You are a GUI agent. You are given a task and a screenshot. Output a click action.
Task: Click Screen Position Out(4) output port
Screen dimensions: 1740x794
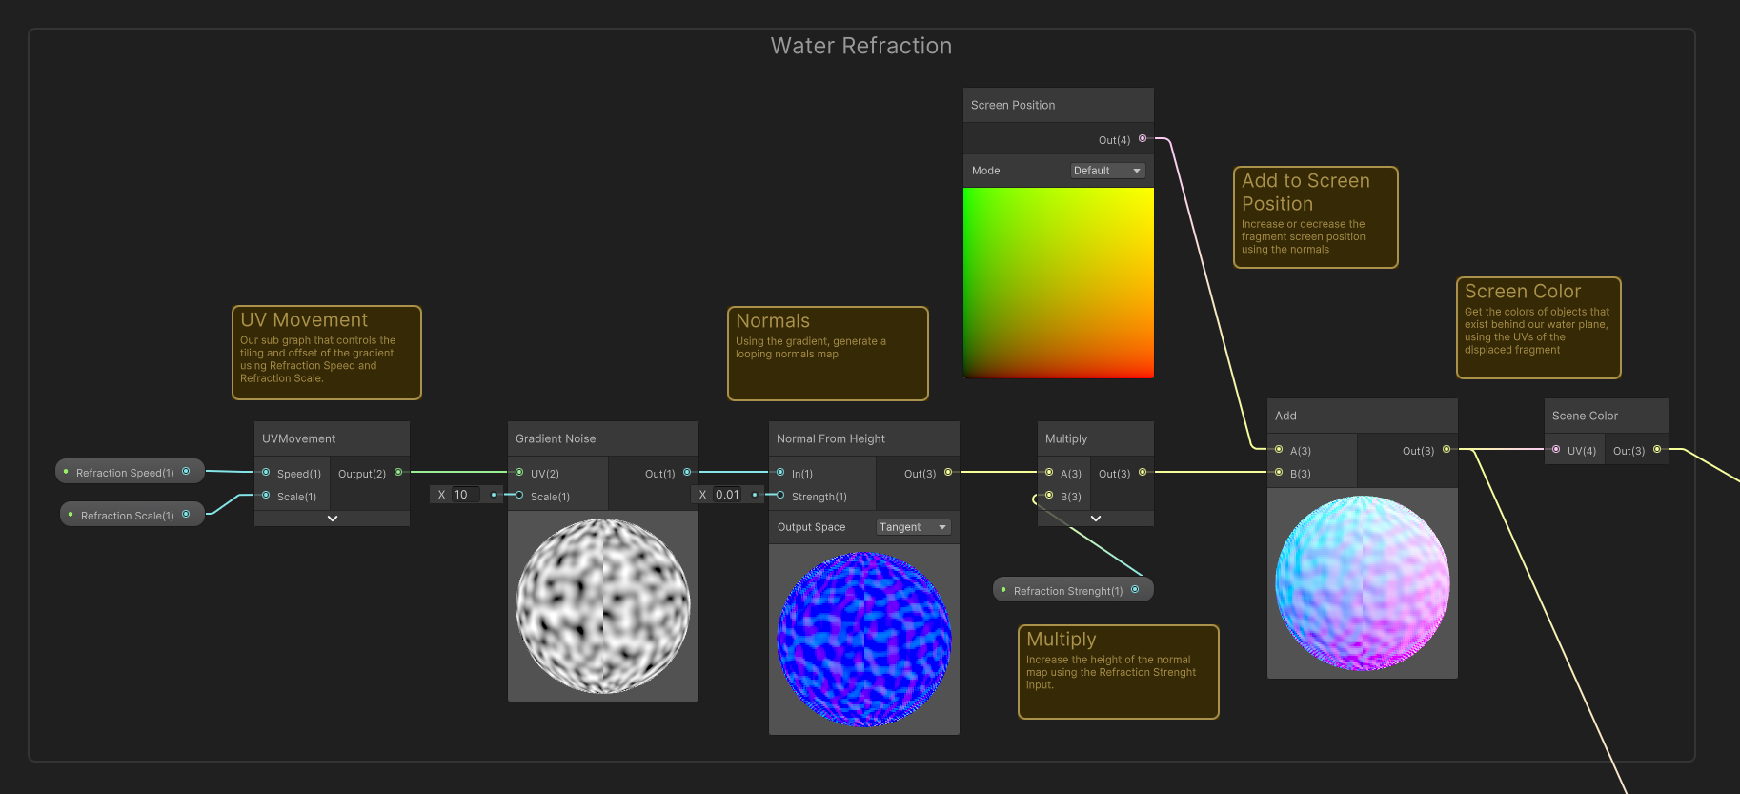[x=1143, y=139]
